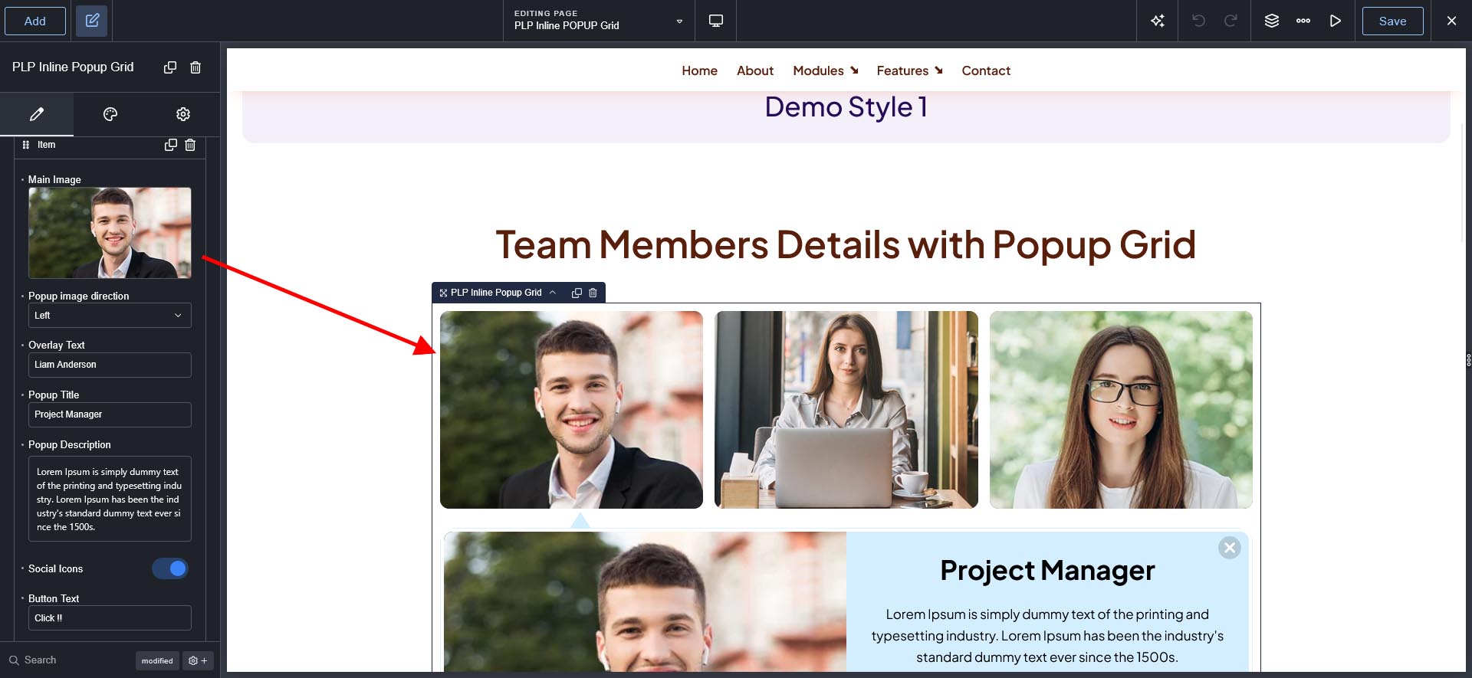Edit the Popup Title field
This screenshot has width=1472, height=678.
[110, 414]
